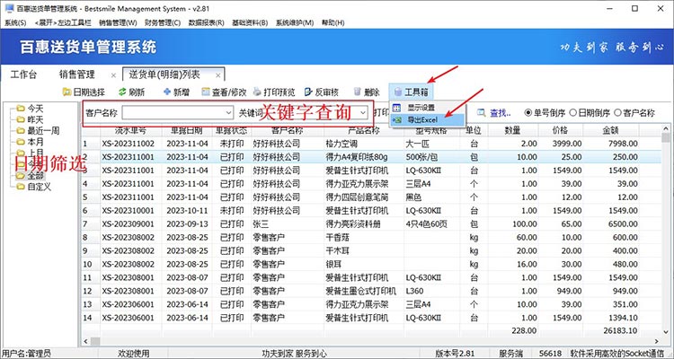Open 查看/修改 to edit the record

[x=224, y=92]
